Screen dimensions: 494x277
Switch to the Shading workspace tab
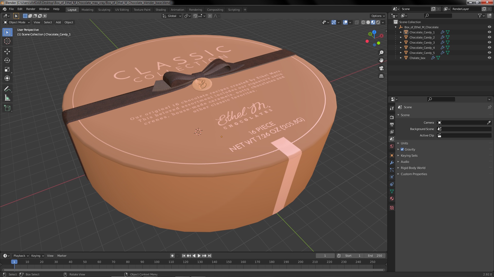click(x=161, y=10)
